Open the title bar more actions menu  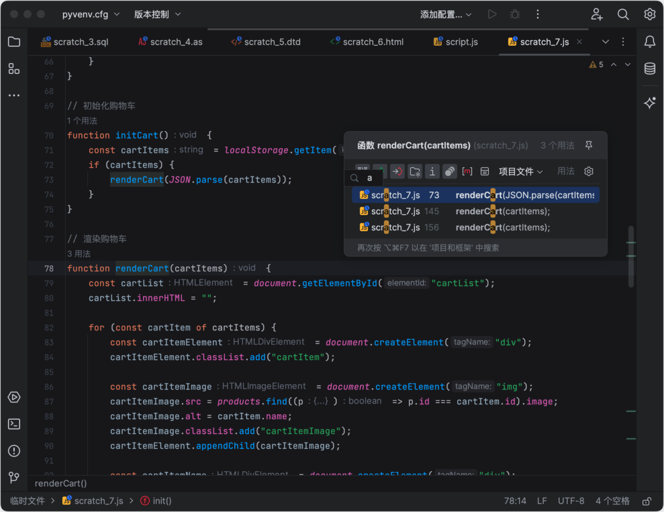[x=538, y=14]
